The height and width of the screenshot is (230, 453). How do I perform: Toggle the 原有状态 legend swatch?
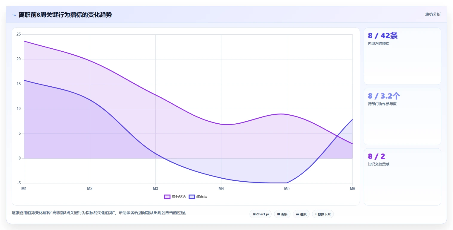(x=167, y=197)
